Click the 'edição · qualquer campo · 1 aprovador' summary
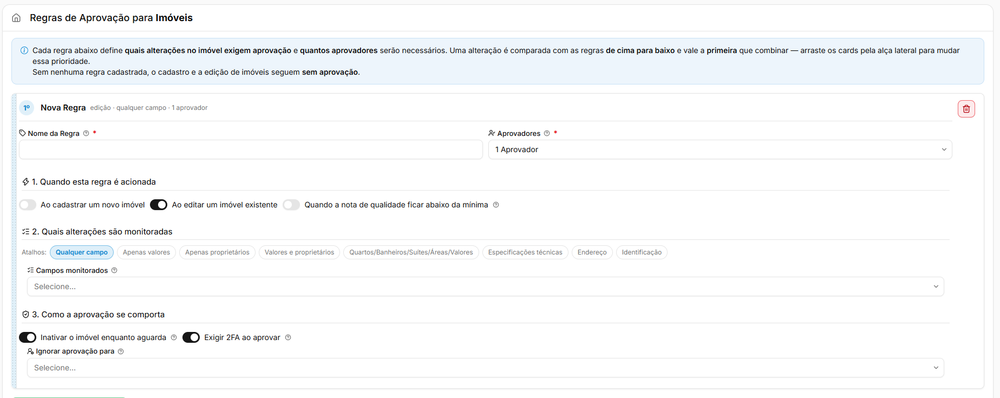 click(149, 108)
